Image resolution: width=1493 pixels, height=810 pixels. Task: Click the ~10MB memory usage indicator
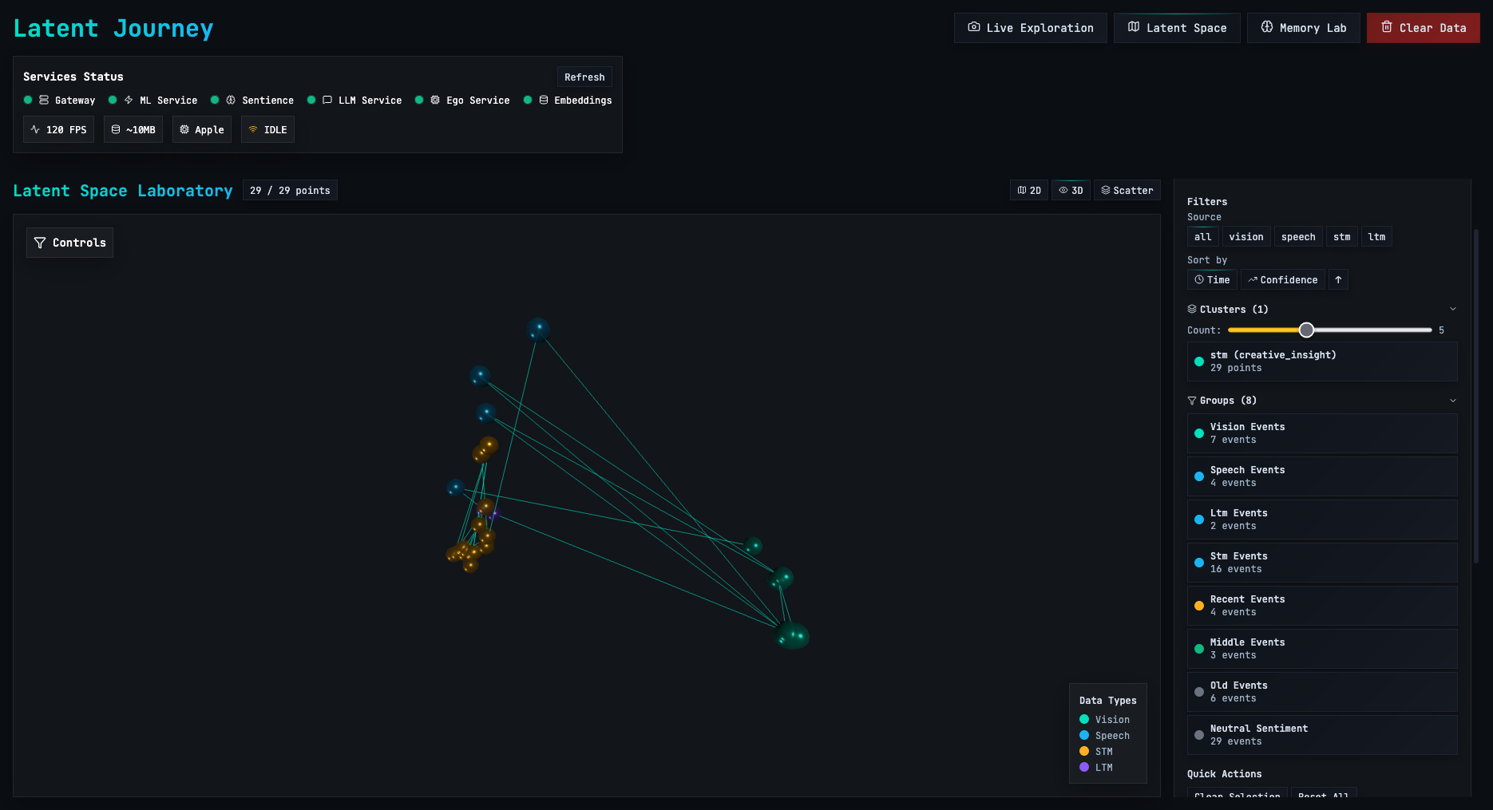133,128
